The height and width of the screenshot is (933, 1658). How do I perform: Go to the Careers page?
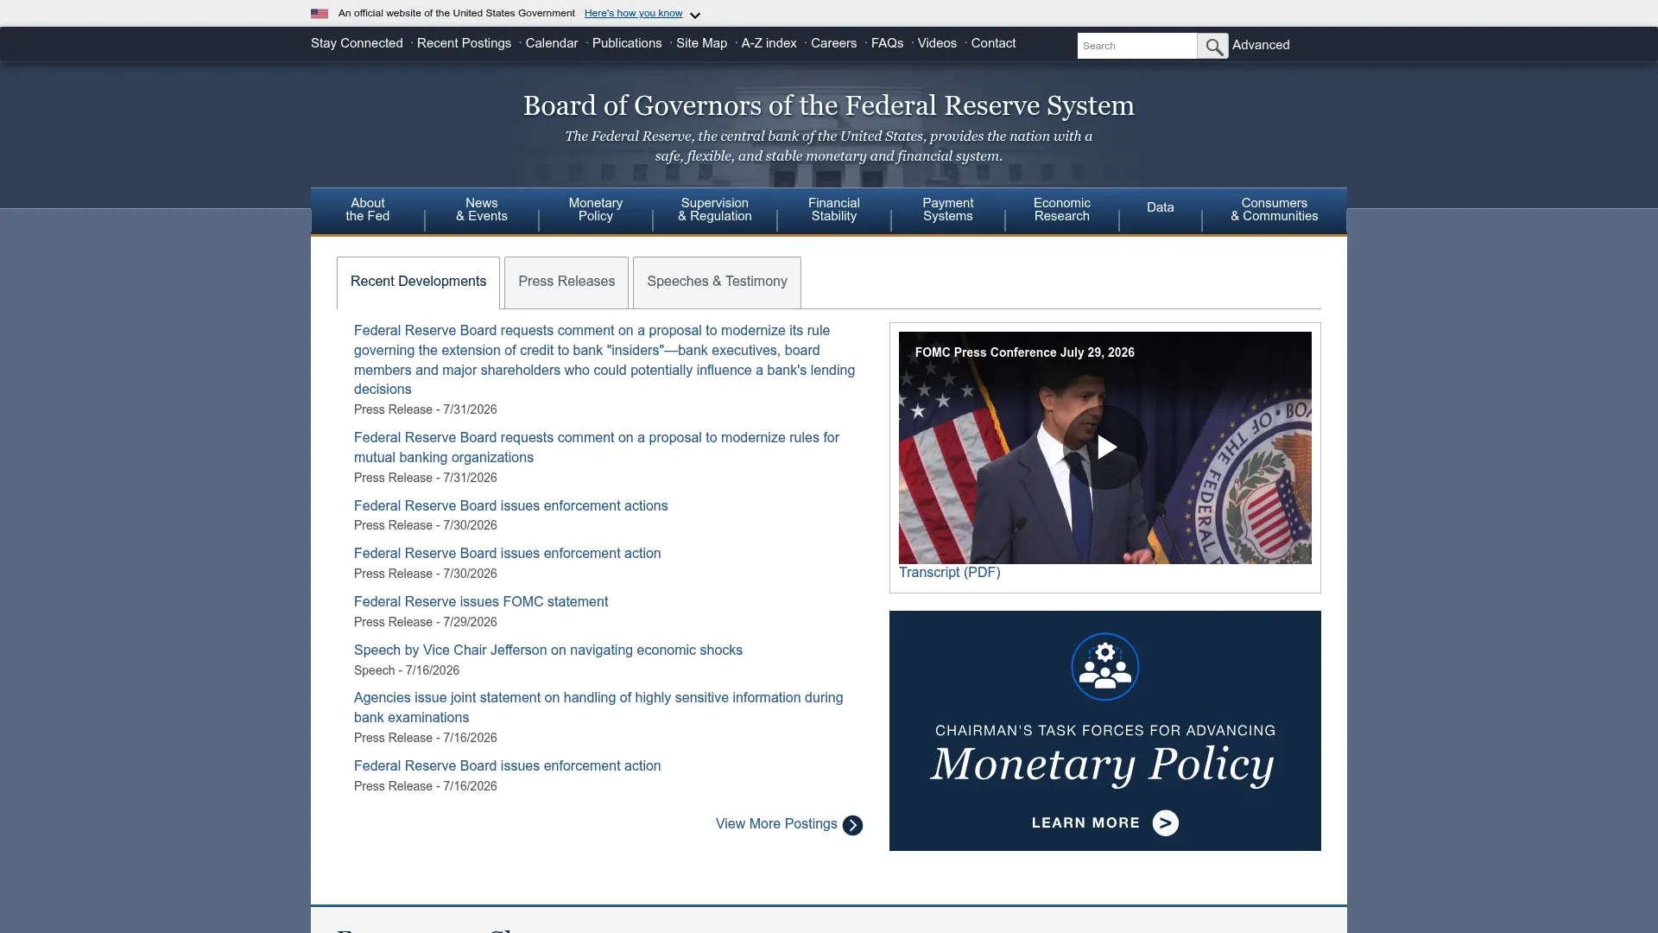click(833, 43)
